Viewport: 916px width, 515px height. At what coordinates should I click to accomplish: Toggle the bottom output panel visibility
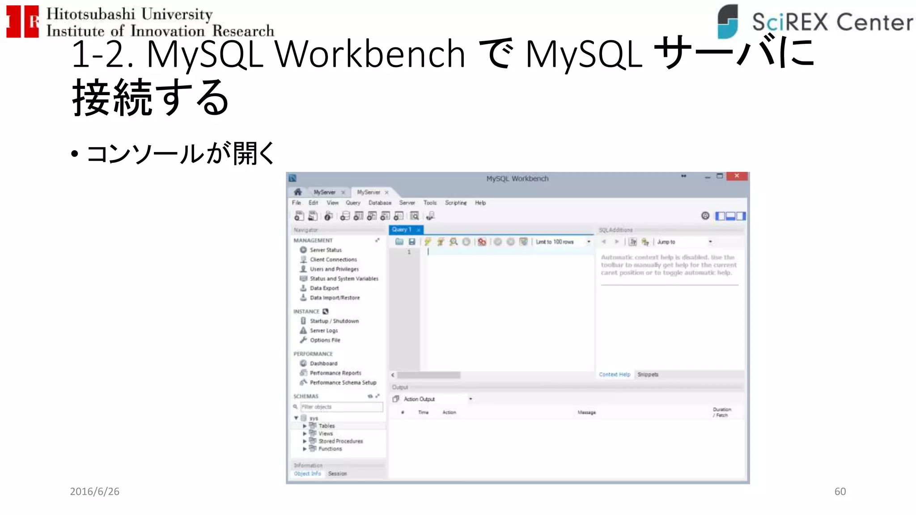pyautogui.click(x=730, y=216)
